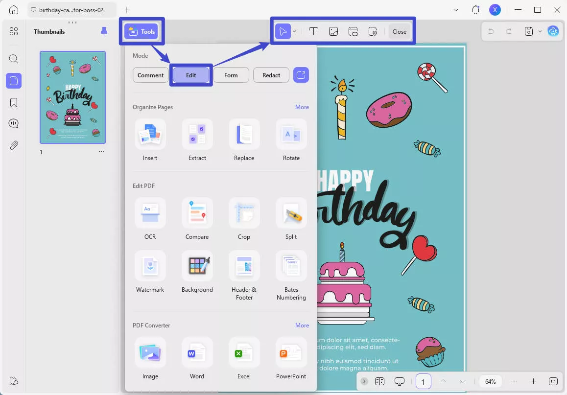Open thumbnail page options ellipsis menu
This screenshot has width=567, height=395.
pyautogui.click(x=101, y=152)
